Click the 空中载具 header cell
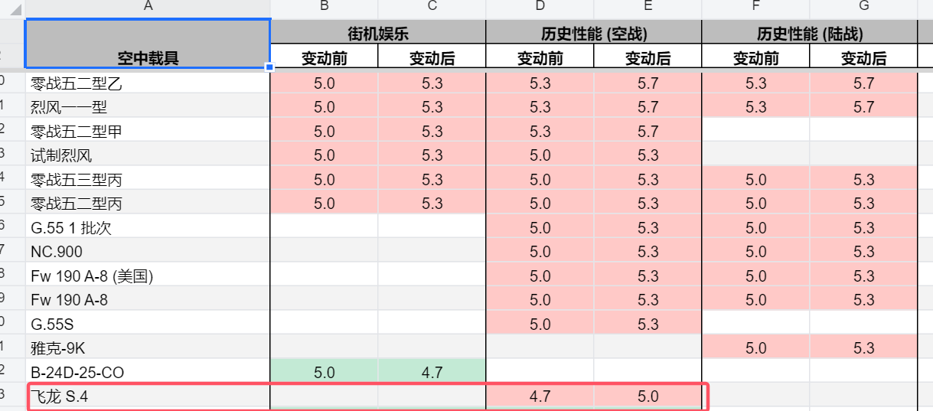 tap(148, 44)
